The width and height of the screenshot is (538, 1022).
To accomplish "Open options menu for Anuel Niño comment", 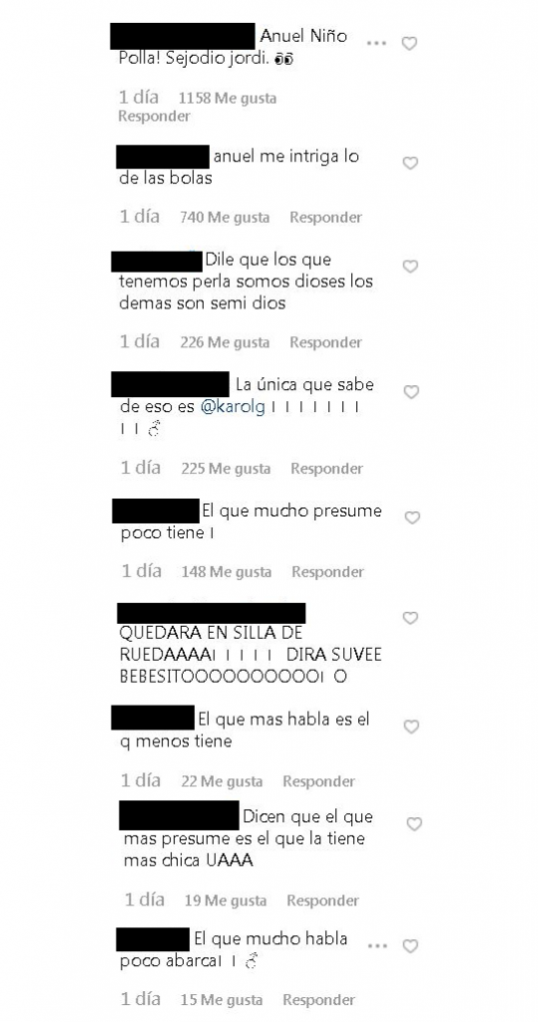I will 376,43.
